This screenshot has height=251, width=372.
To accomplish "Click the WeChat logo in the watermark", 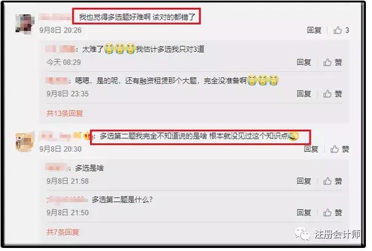I will pyautogui.click(x=302, y=234).
